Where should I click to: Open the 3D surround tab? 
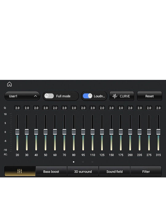[83, 171]
